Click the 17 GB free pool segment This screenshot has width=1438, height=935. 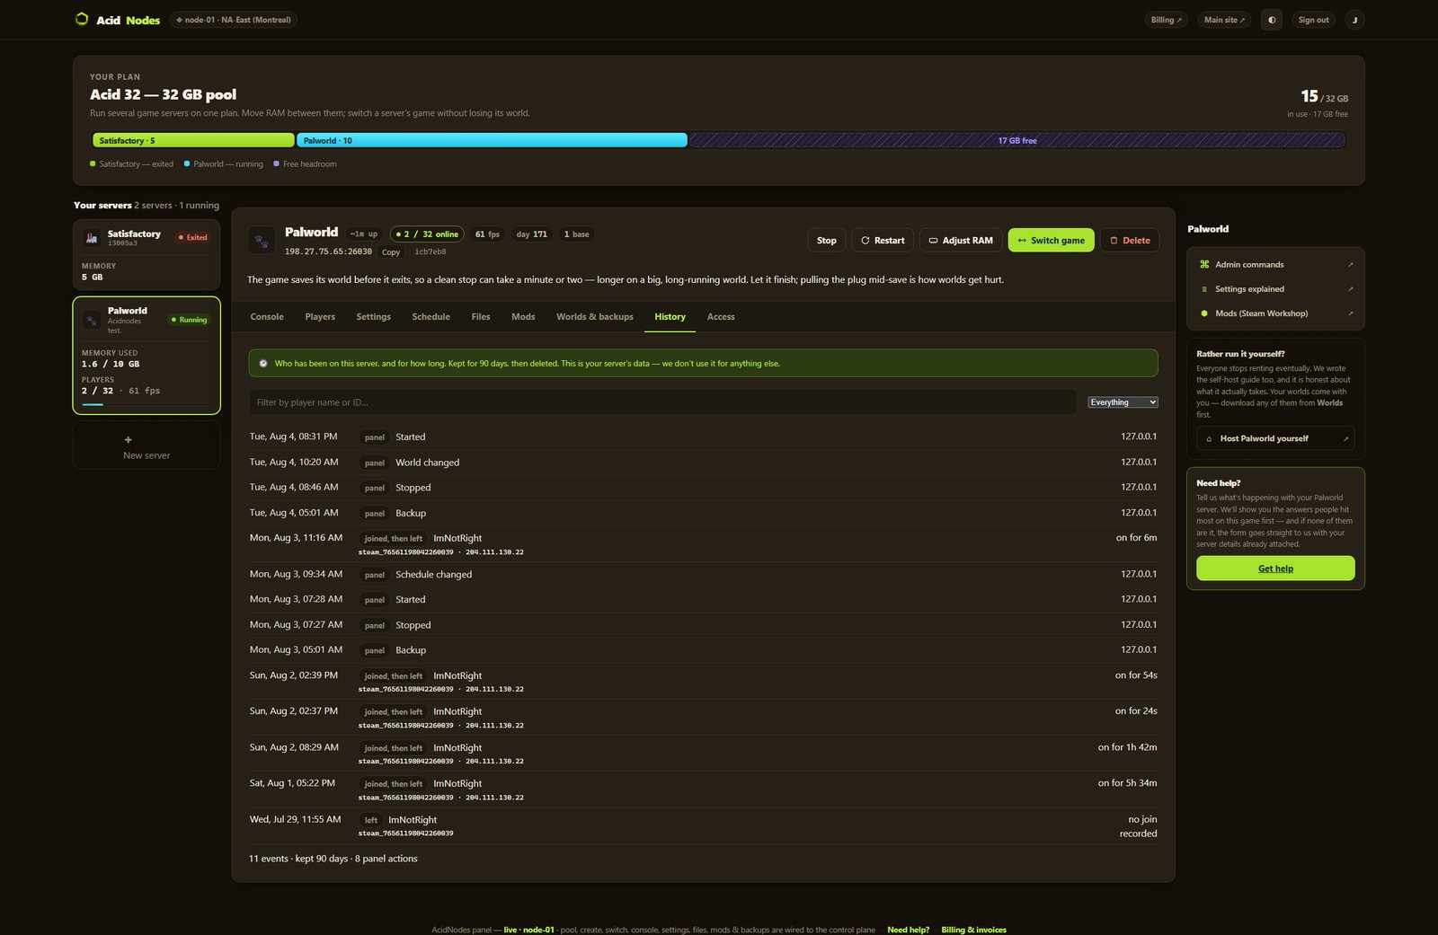tap(1017, 140)
